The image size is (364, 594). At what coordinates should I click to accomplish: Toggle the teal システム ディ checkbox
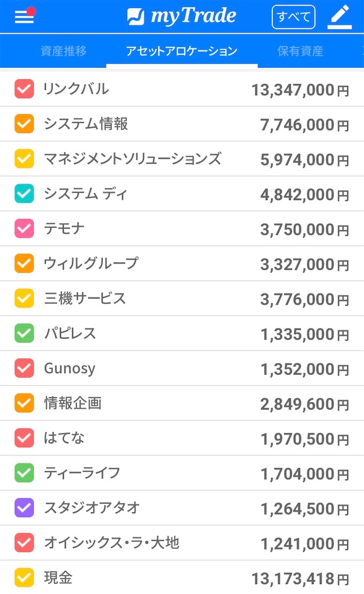point(24,194)
